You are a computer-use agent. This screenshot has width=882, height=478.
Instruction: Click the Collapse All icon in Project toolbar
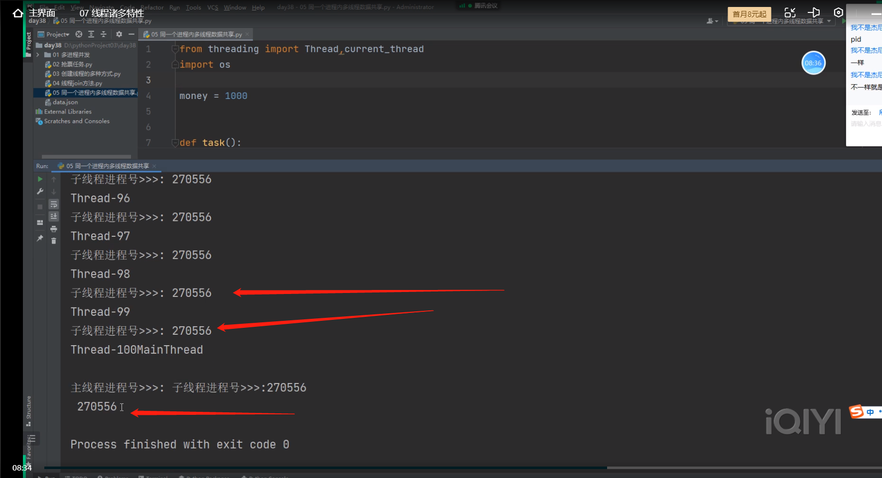click(104, 34)
